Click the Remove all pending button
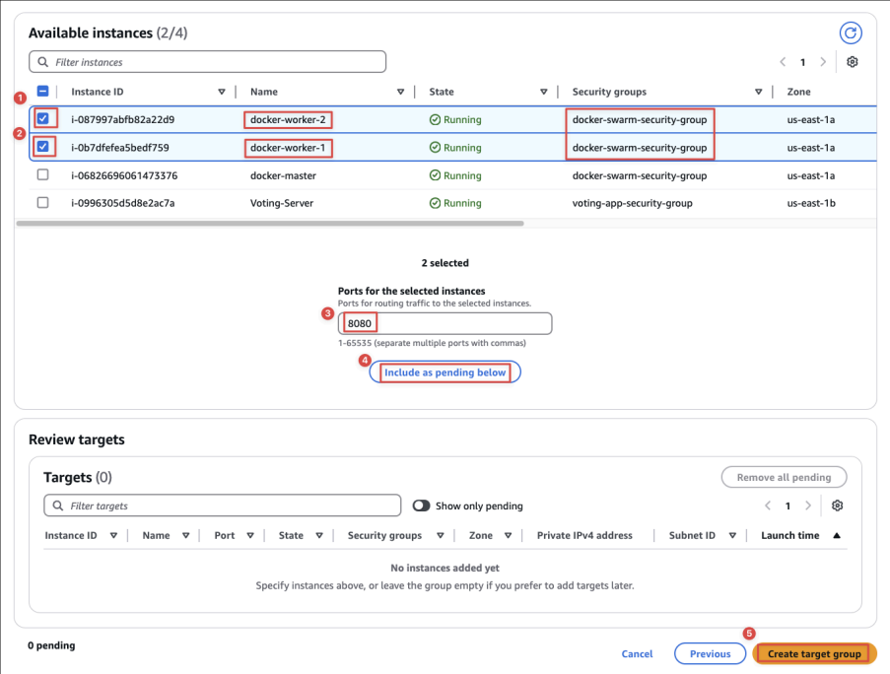Image resolution: width=890 pixels, height=674 pixels. point(784,477)
